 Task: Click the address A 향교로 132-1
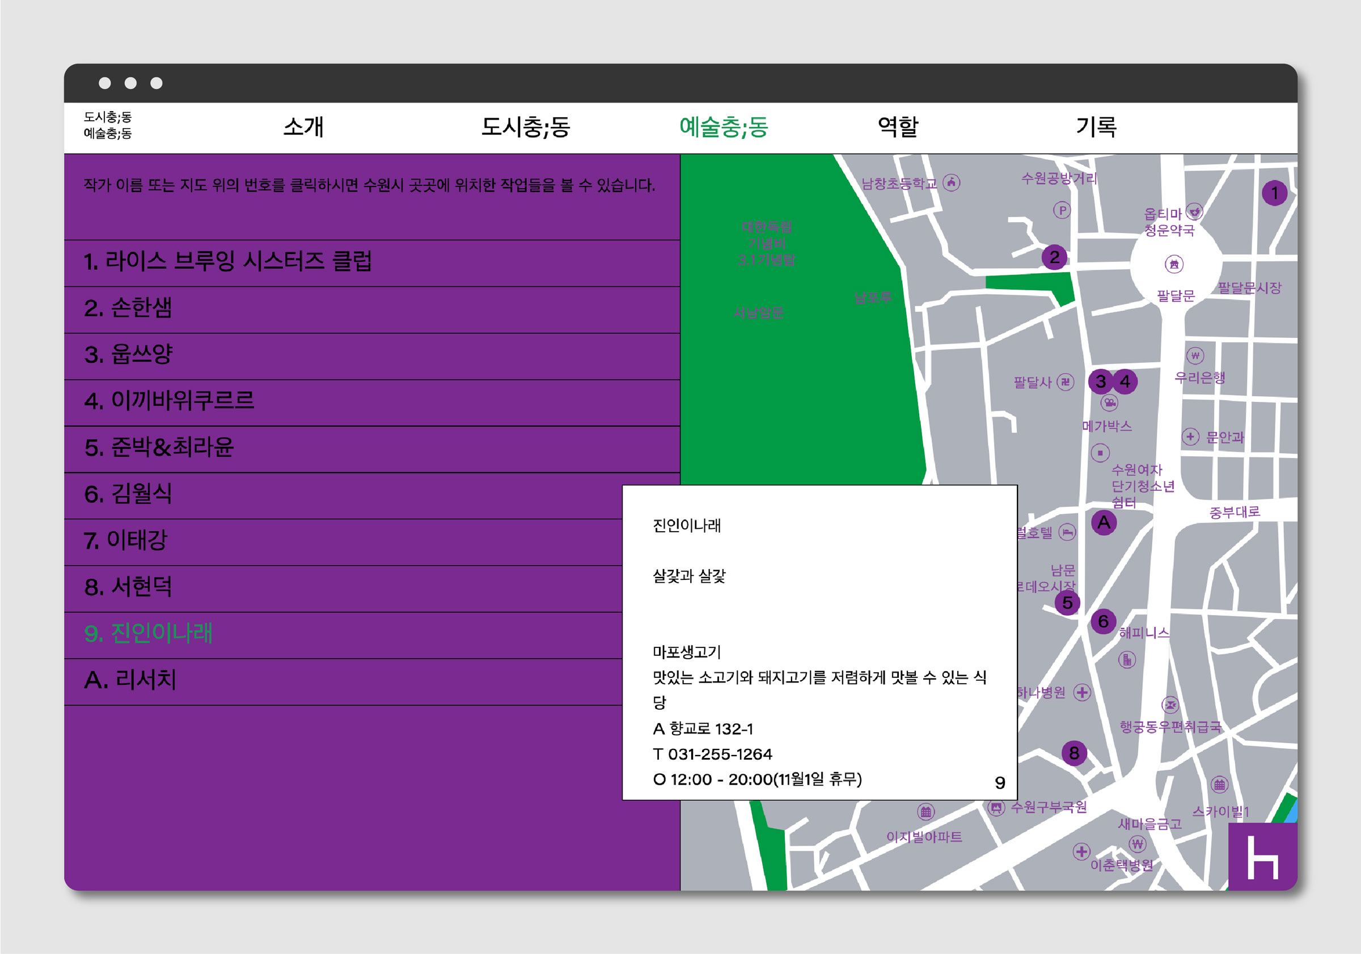click(x=703, y=729)
